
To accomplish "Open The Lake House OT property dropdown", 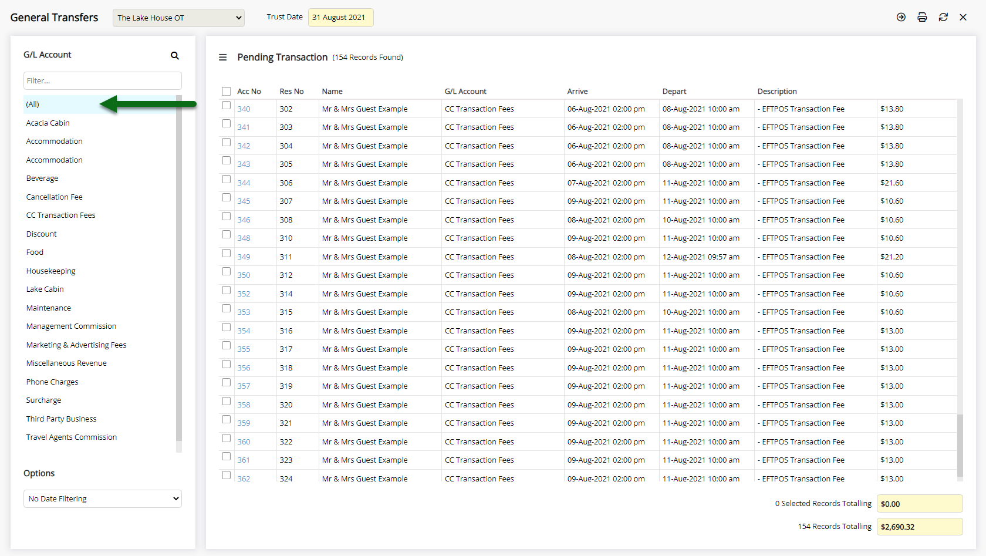I will point(178,18).
